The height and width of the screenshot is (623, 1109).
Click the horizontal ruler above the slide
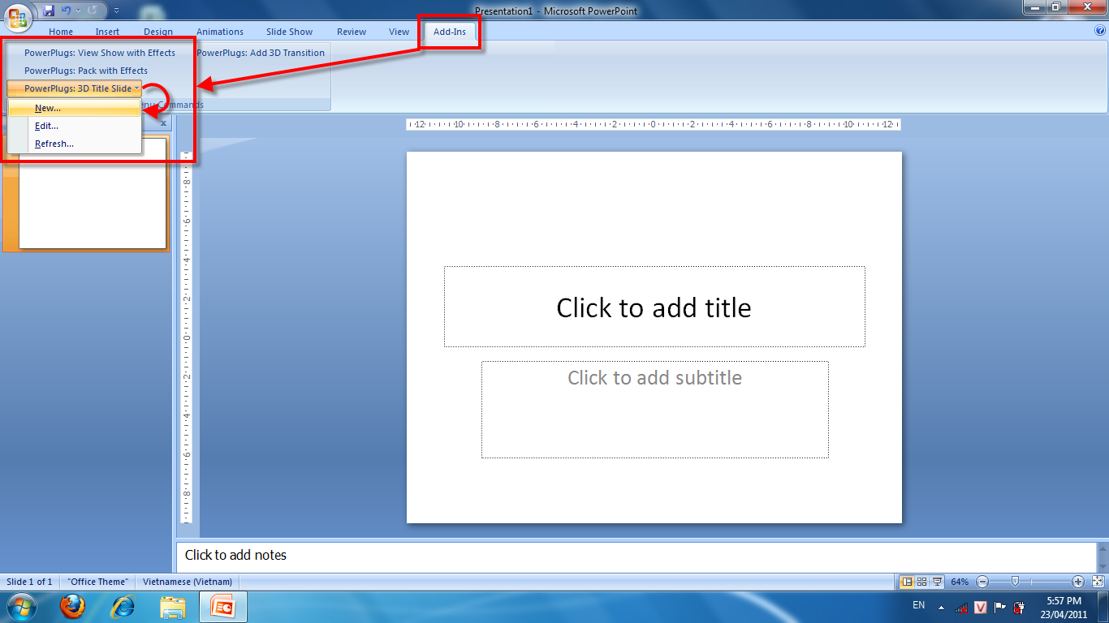(654, 124)
